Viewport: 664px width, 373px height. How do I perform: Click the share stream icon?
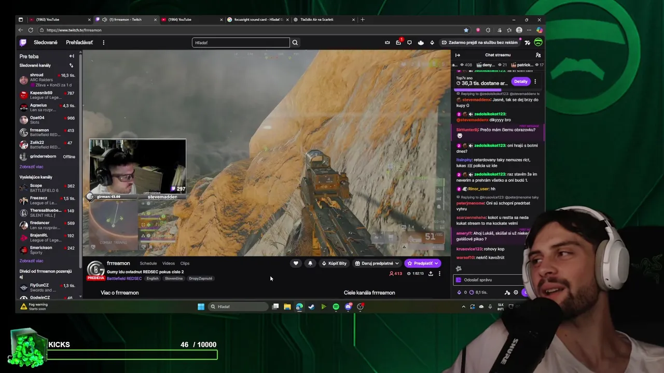coord(431,274)
